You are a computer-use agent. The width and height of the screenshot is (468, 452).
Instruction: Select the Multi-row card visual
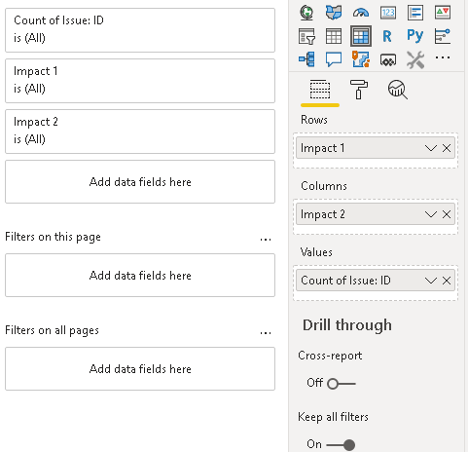[415, 13]
